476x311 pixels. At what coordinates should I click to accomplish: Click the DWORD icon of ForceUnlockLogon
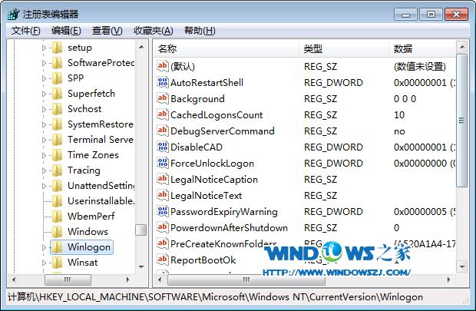point(163,163)
